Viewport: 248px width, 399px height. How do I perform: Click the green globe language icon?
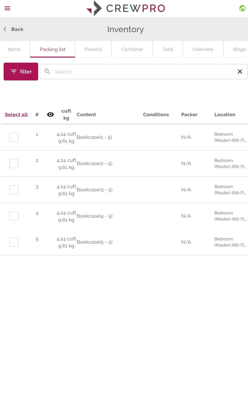242,8
